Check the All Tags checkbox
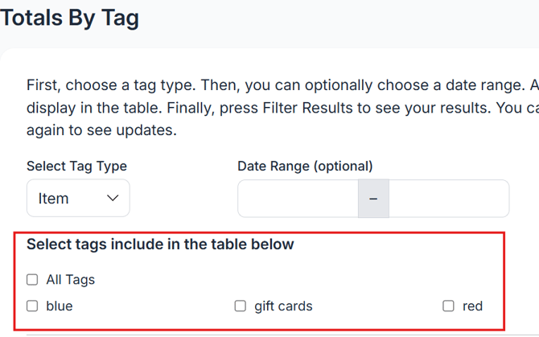This screenshot has height=337, width=539. coord(32,280)
